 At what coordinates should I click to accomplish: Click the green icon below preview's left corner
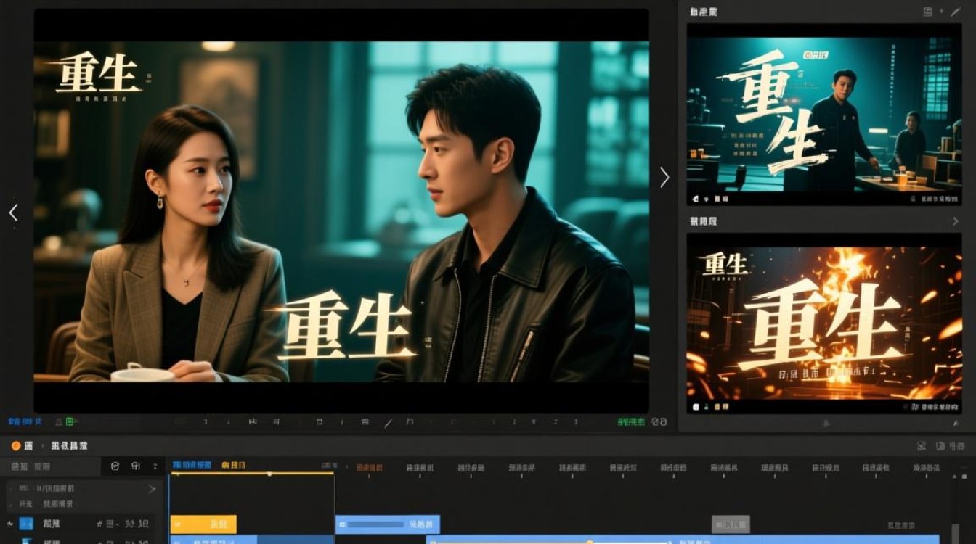pyautogui.click(x=70, y=421)
